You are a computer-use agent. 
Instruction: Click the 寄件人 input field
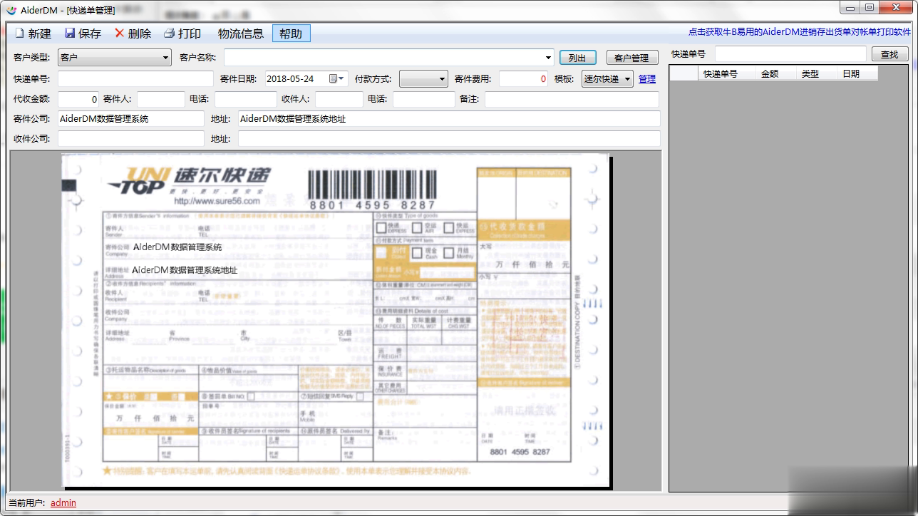pos(161,99)
